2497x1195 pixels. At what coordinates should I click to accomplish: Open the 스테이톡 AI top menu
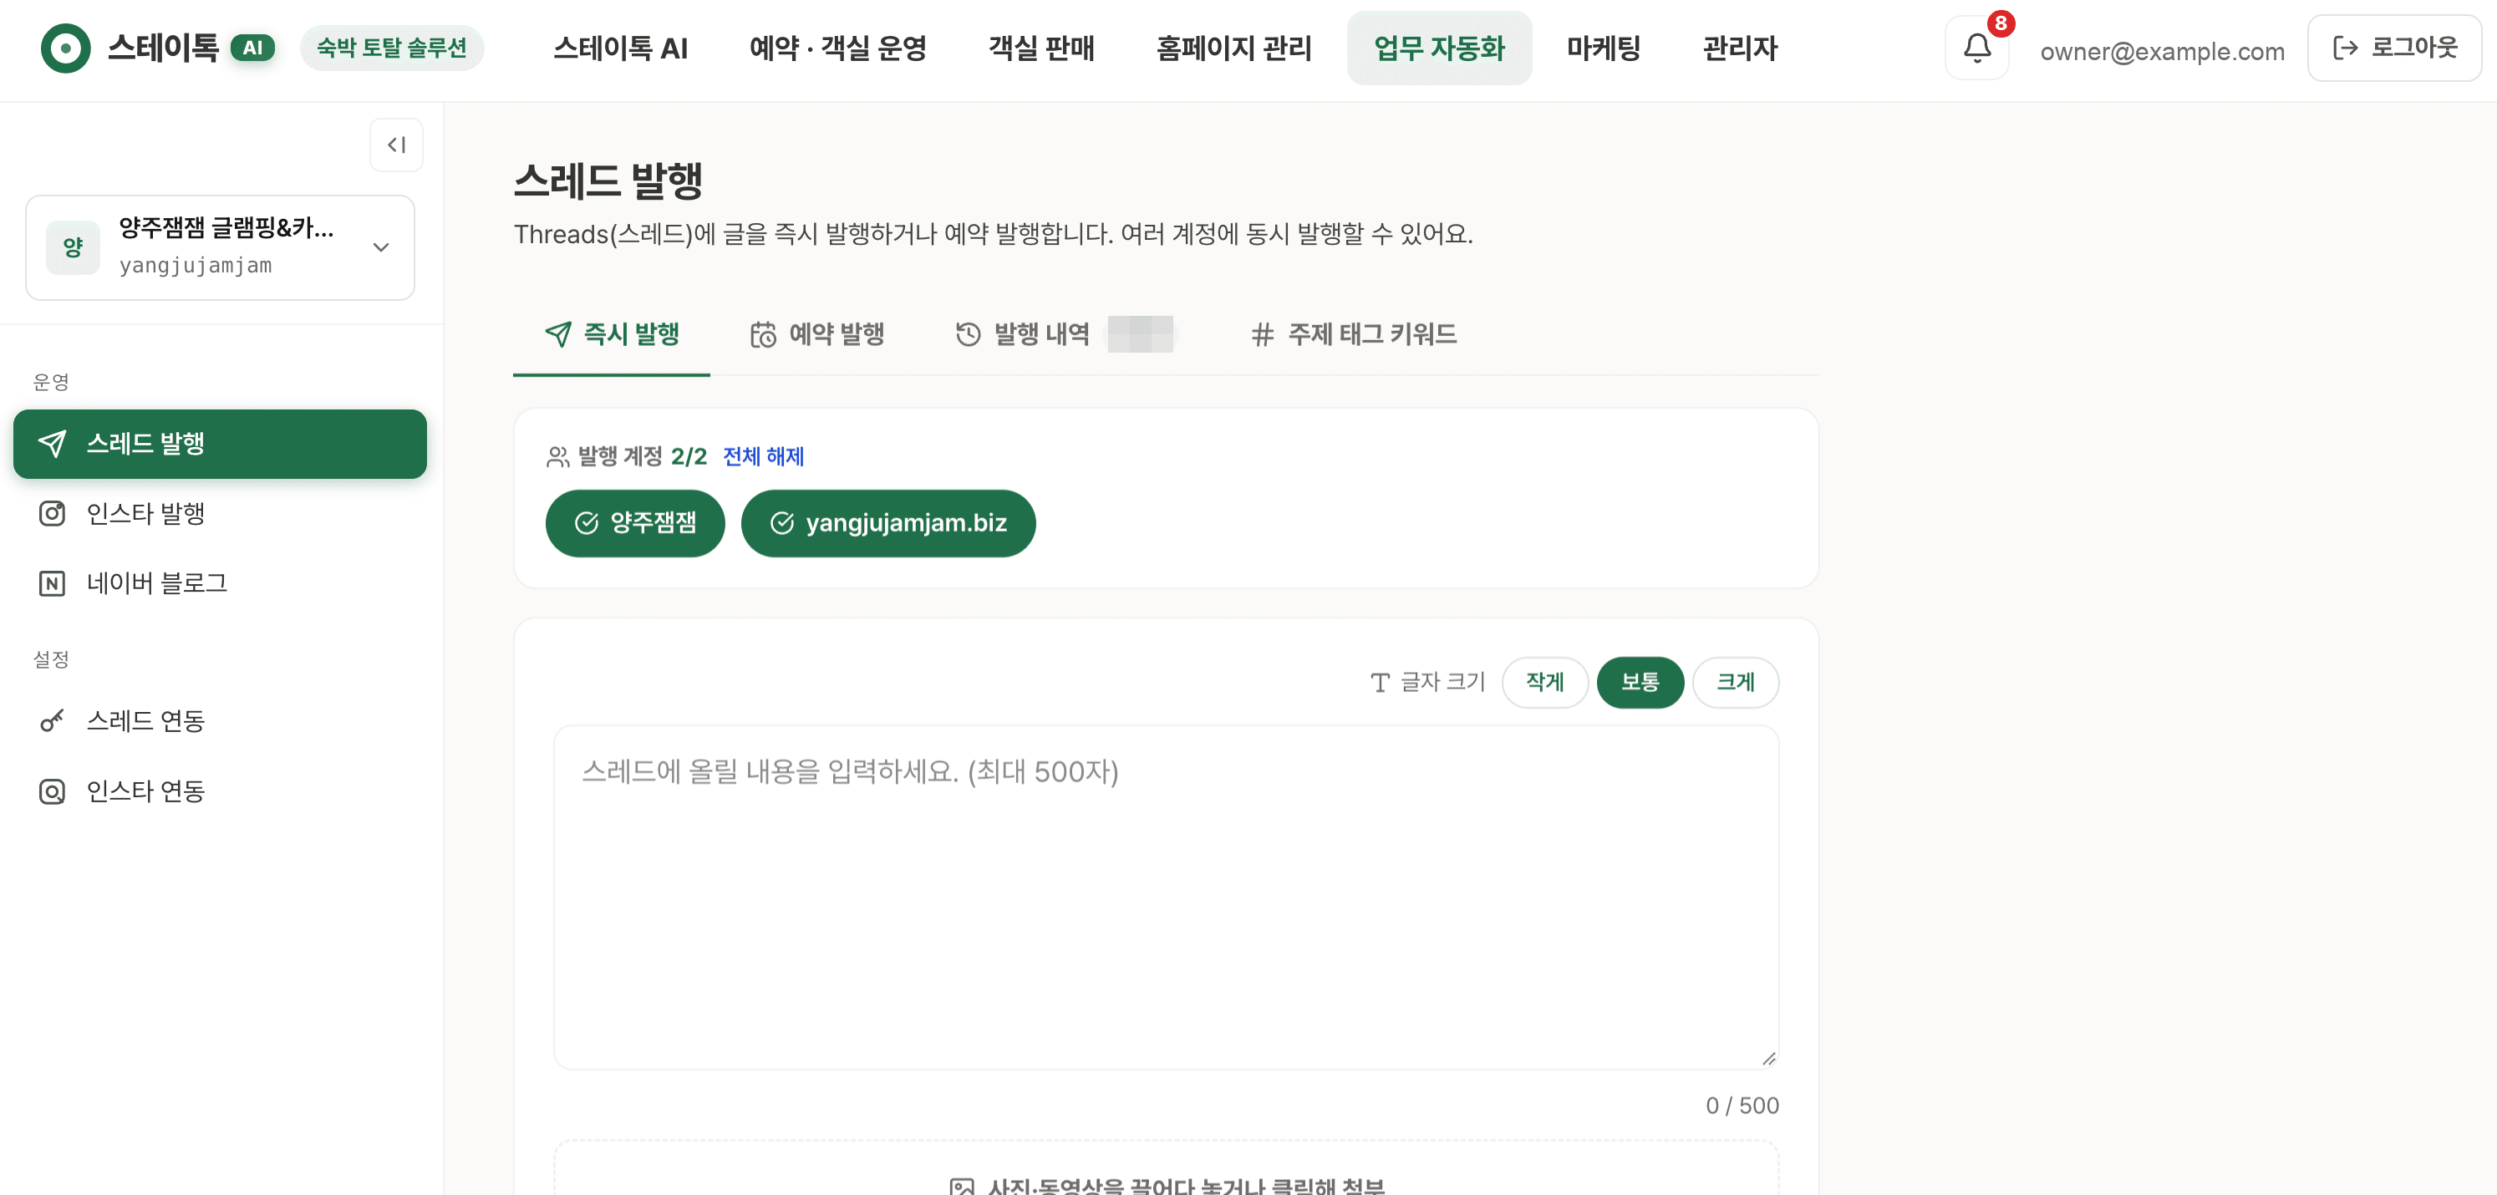[x=619, y=48]
